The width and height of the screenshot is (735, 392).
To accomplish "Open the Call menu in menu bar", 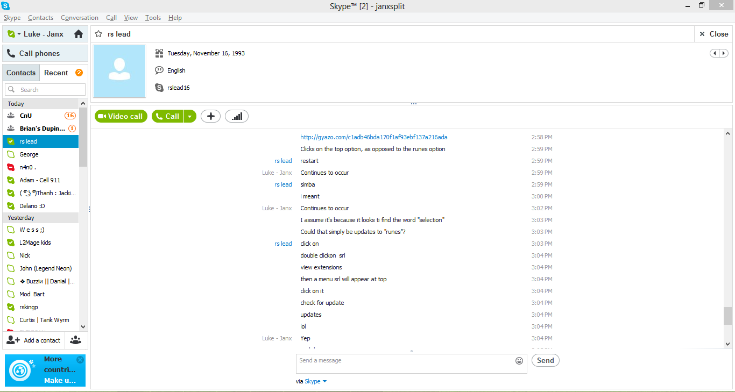I will point(111,18).
